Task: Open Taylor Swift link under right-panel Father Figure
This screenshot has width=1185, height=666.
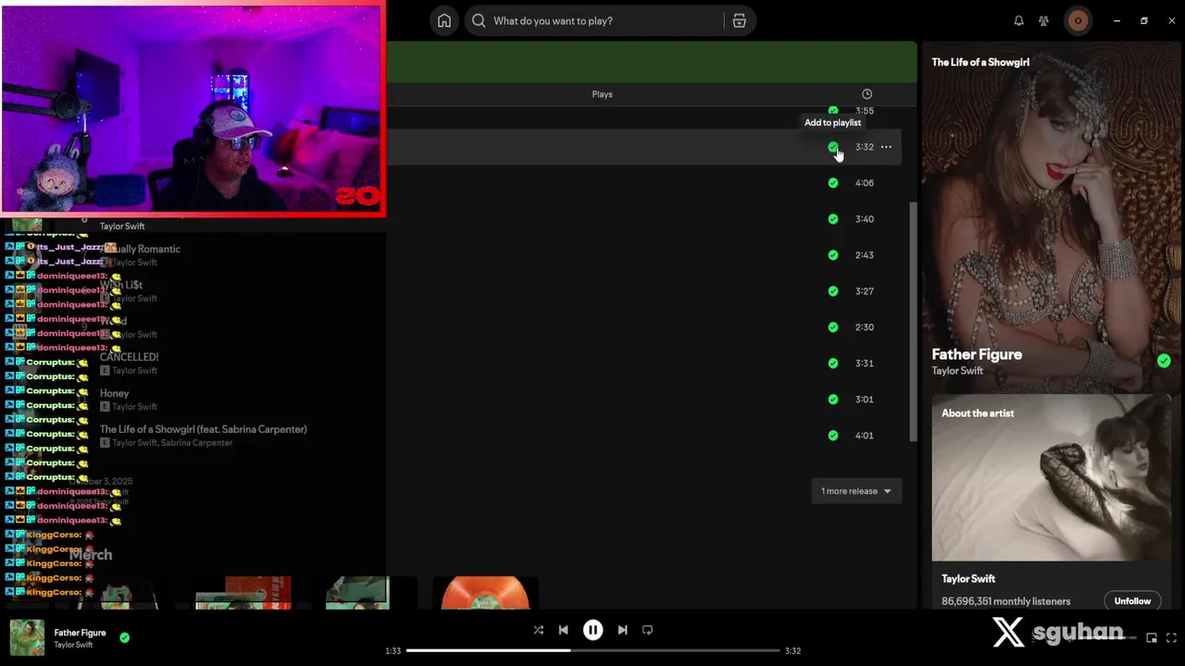Action: 957,371
